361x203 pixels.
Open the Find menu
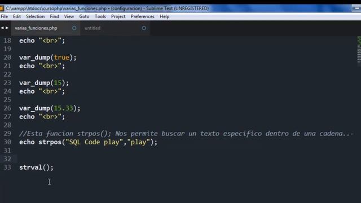pos(54,16)
